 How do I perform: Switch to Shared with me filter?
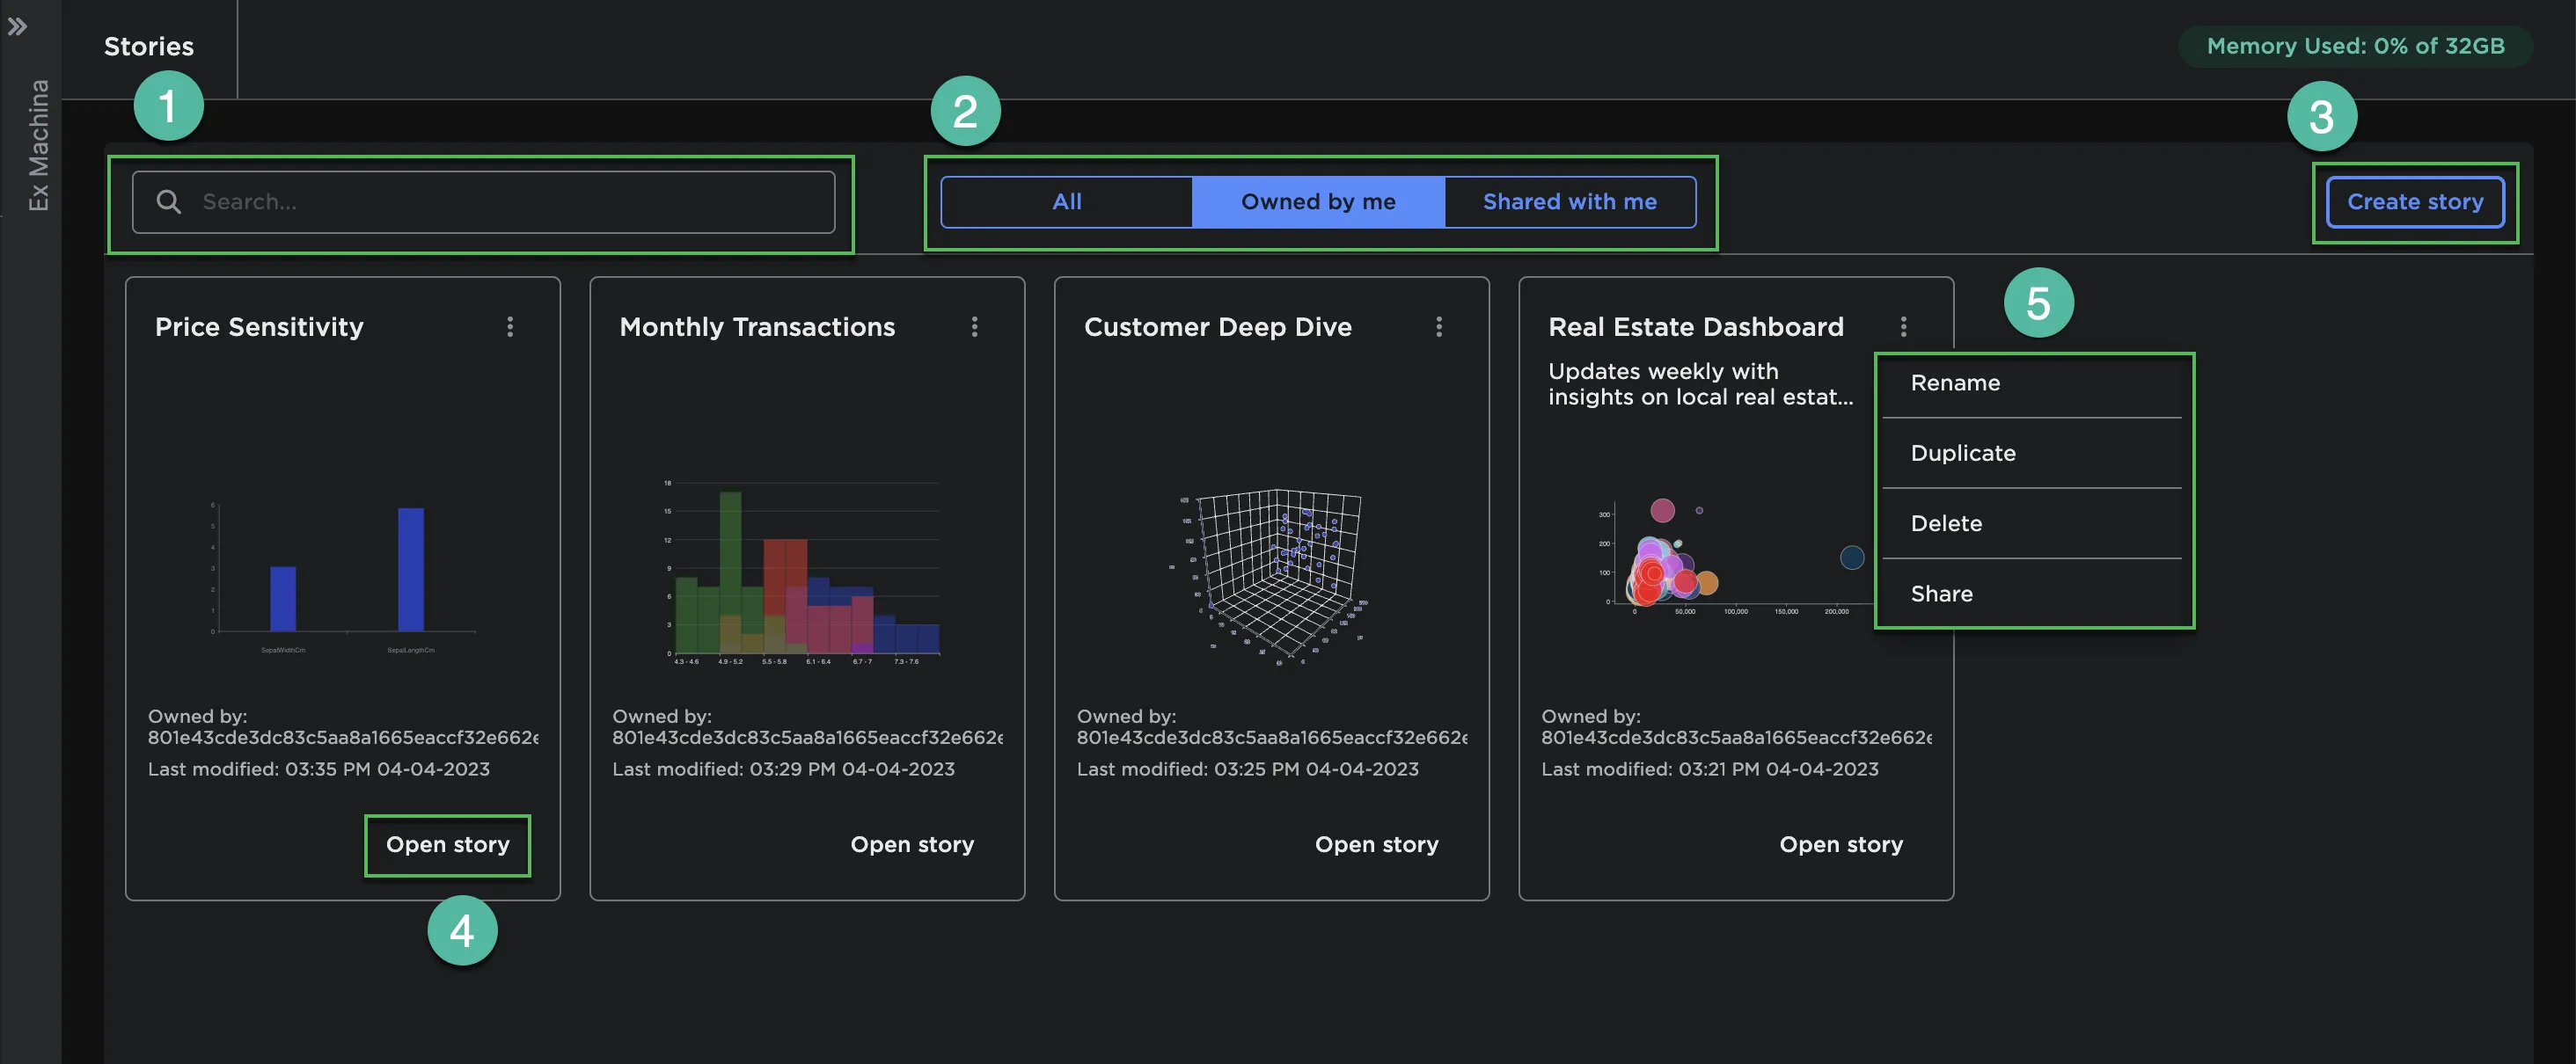[x=1569, y=202]
